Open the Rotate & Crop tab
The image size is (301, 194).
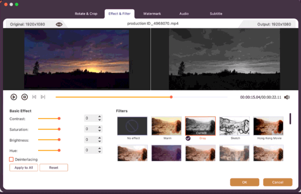(x=86, y=13)
